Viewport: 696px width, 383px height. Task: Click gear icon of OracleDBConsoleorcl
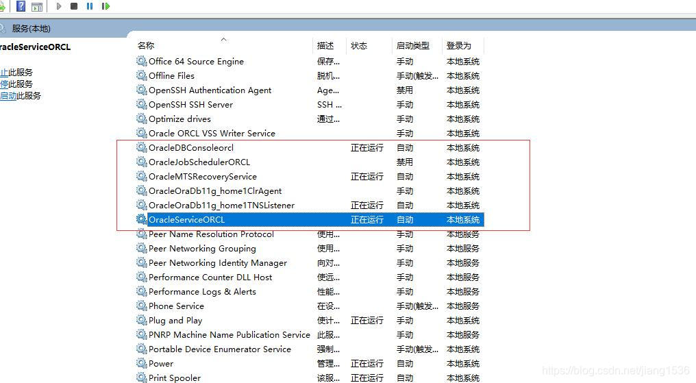[x=142, y=147]
